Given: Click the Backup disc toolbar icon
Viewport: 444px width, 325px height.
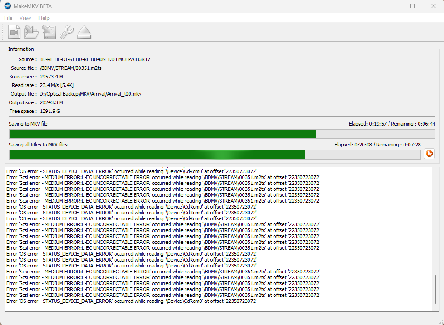Looking at the screenshot, I should click(49, 32).
